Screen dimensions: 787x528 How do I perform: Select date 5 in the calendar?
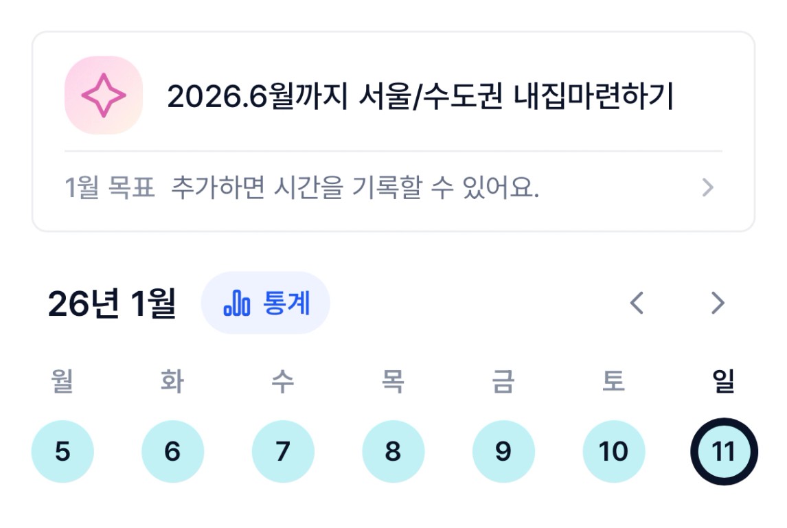click(62, 452)
